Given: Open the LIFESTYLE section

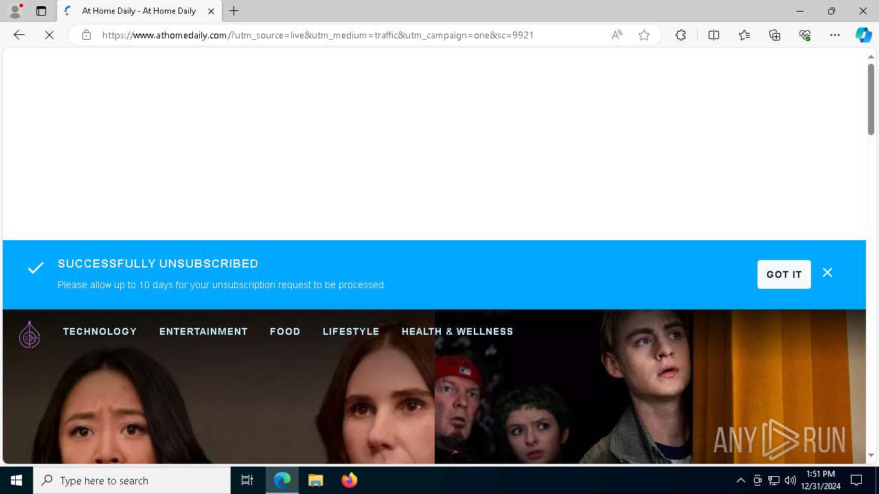Looking at the screenshot, I should (x=351, y=331).
